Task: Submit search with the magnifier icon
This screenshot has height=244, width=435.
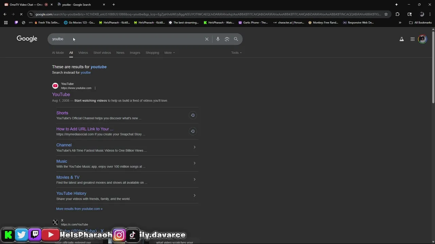Action: click(x=236, y=39)
